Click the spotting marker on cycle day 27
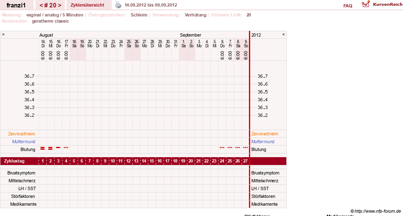Image resolution: width=403 pixels, height=216 pixels. click(245, 148)
